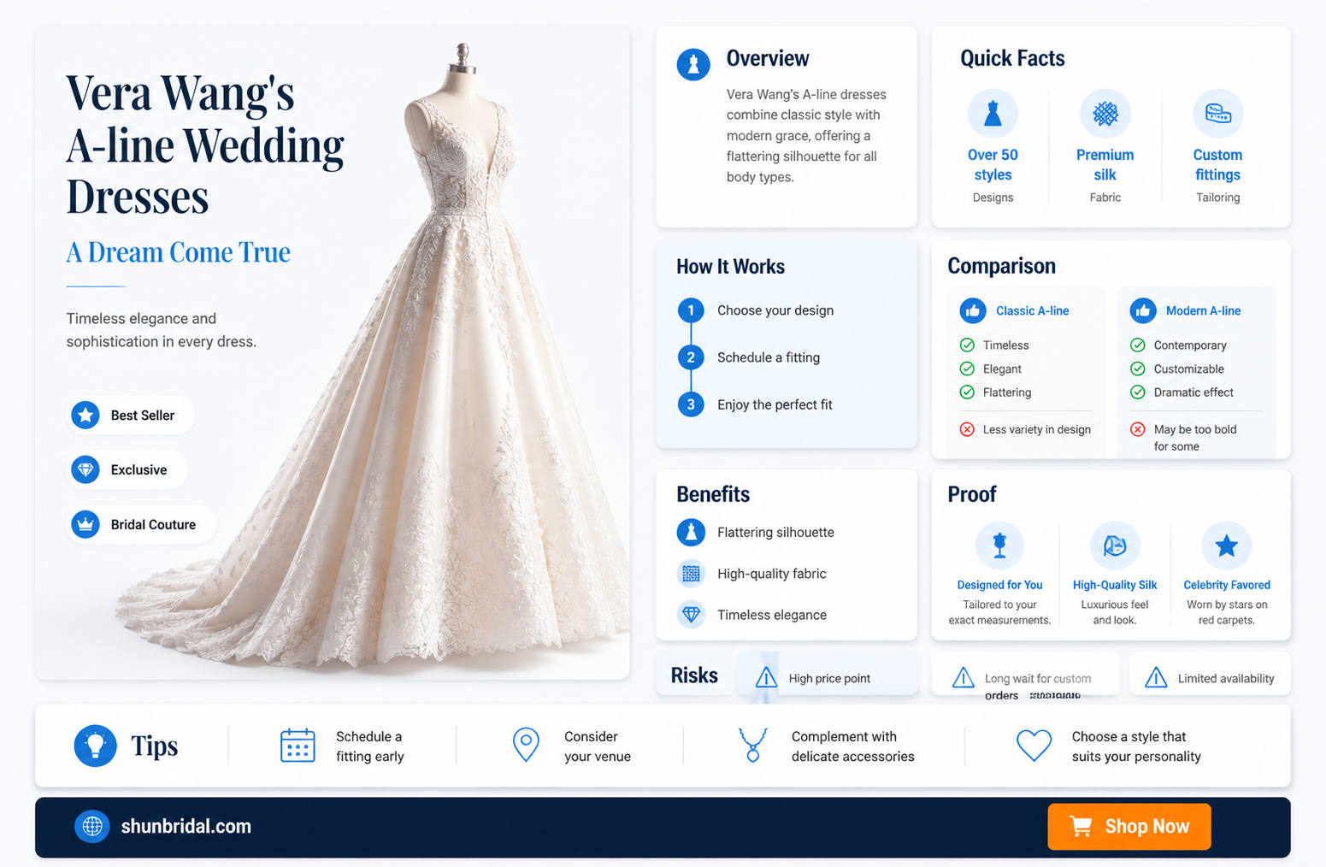This screenshot has height=867, width=1326.
Task: Click the Overview dress form icon
Action: coord(693,64)
